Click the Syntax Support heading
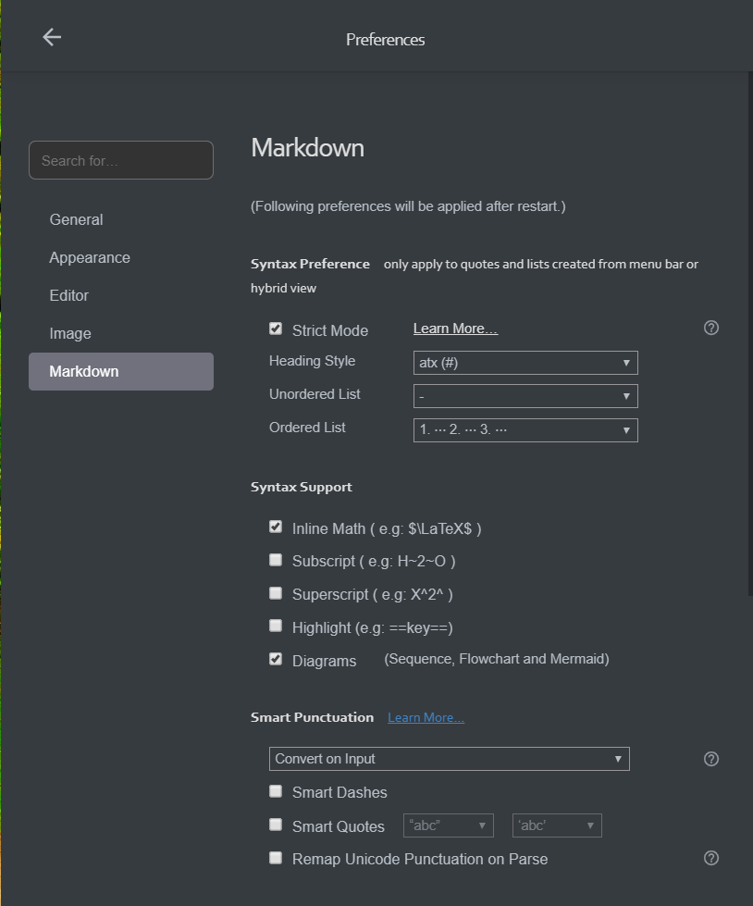 tap(302, 487)
